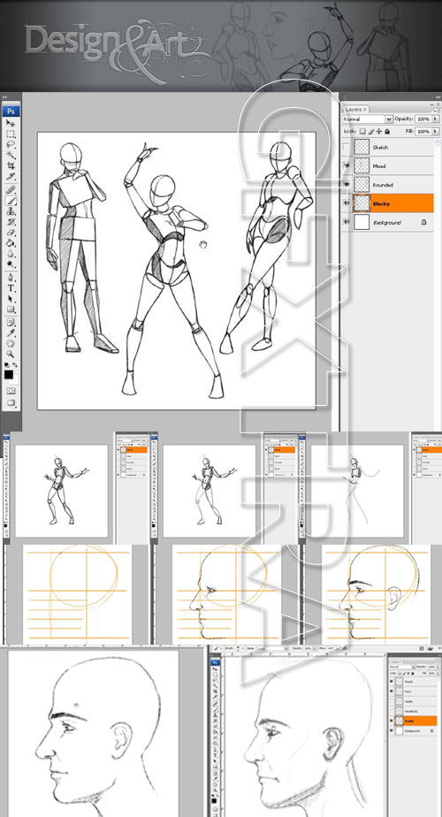The width and height of the screenshot is (442, 817).
Task: Choose the Magic Wand tool in the large toolbar
Action: 11,156
